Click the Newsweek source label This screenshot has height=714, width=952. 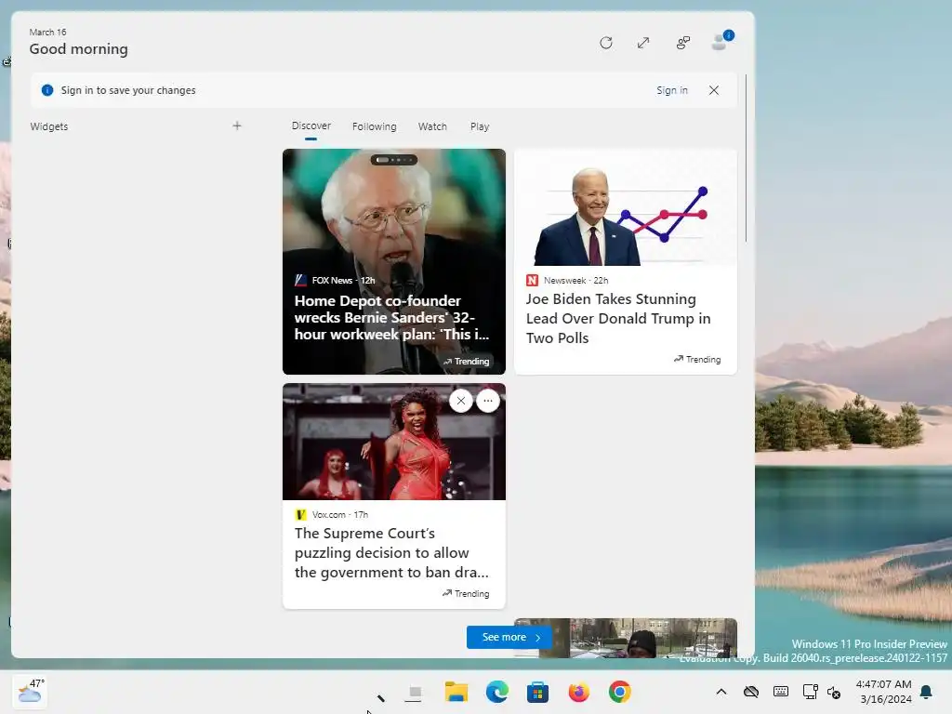point(564,280)
